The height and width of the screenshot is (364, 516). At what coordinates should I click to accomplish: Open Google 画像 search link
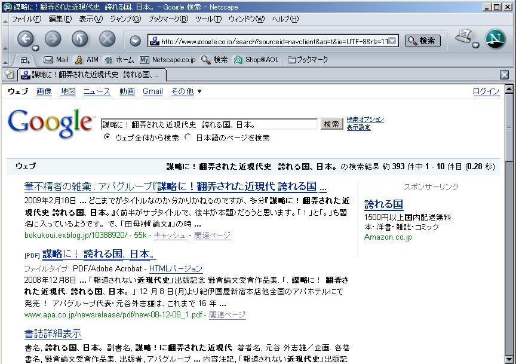coord(44,91)
